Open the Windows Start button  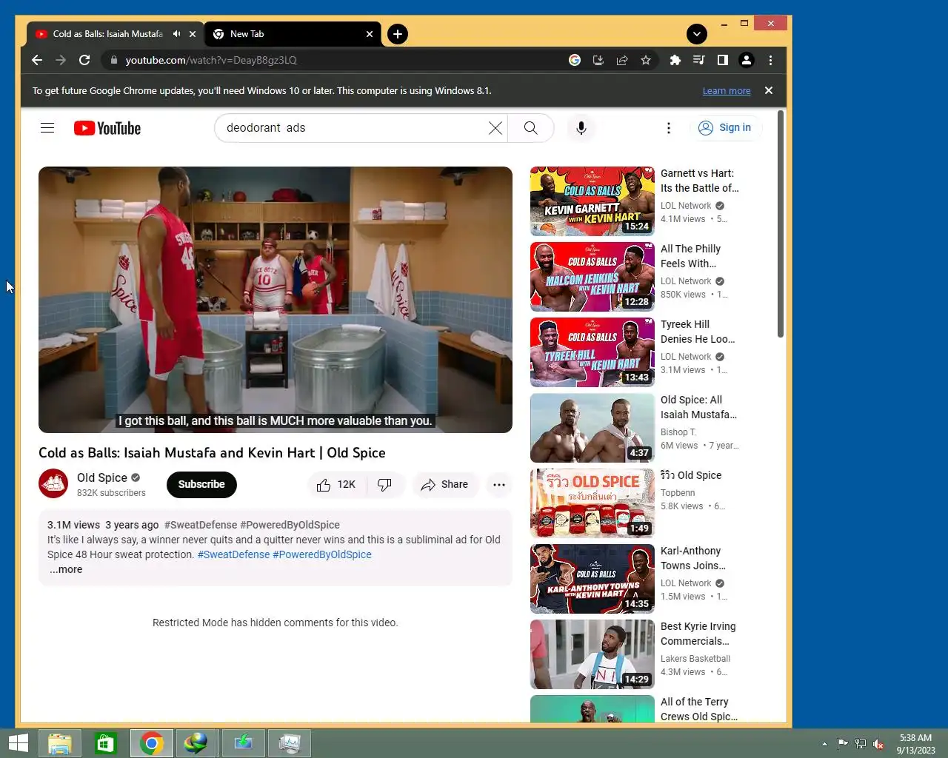(19, 743)
